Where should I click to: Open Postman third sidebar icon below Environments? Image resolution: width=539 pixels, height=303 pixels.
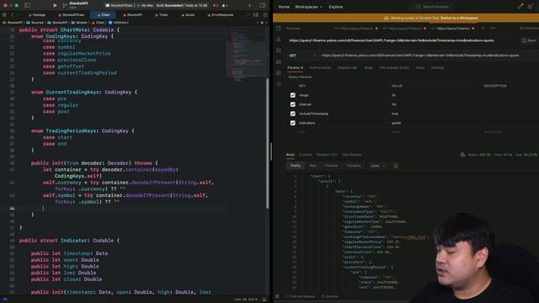(279, 50)
